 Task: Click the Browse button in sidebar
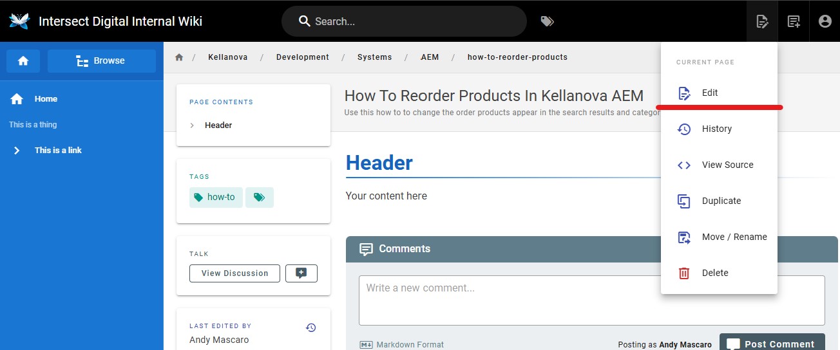(x=102, y=61)
